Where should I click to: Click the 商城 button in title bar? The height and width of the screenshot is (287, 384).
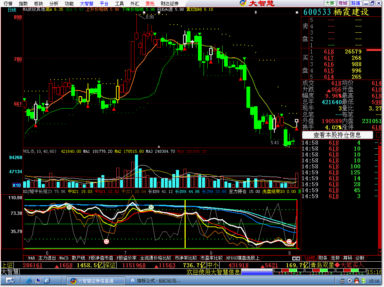(x=343, y=3)
